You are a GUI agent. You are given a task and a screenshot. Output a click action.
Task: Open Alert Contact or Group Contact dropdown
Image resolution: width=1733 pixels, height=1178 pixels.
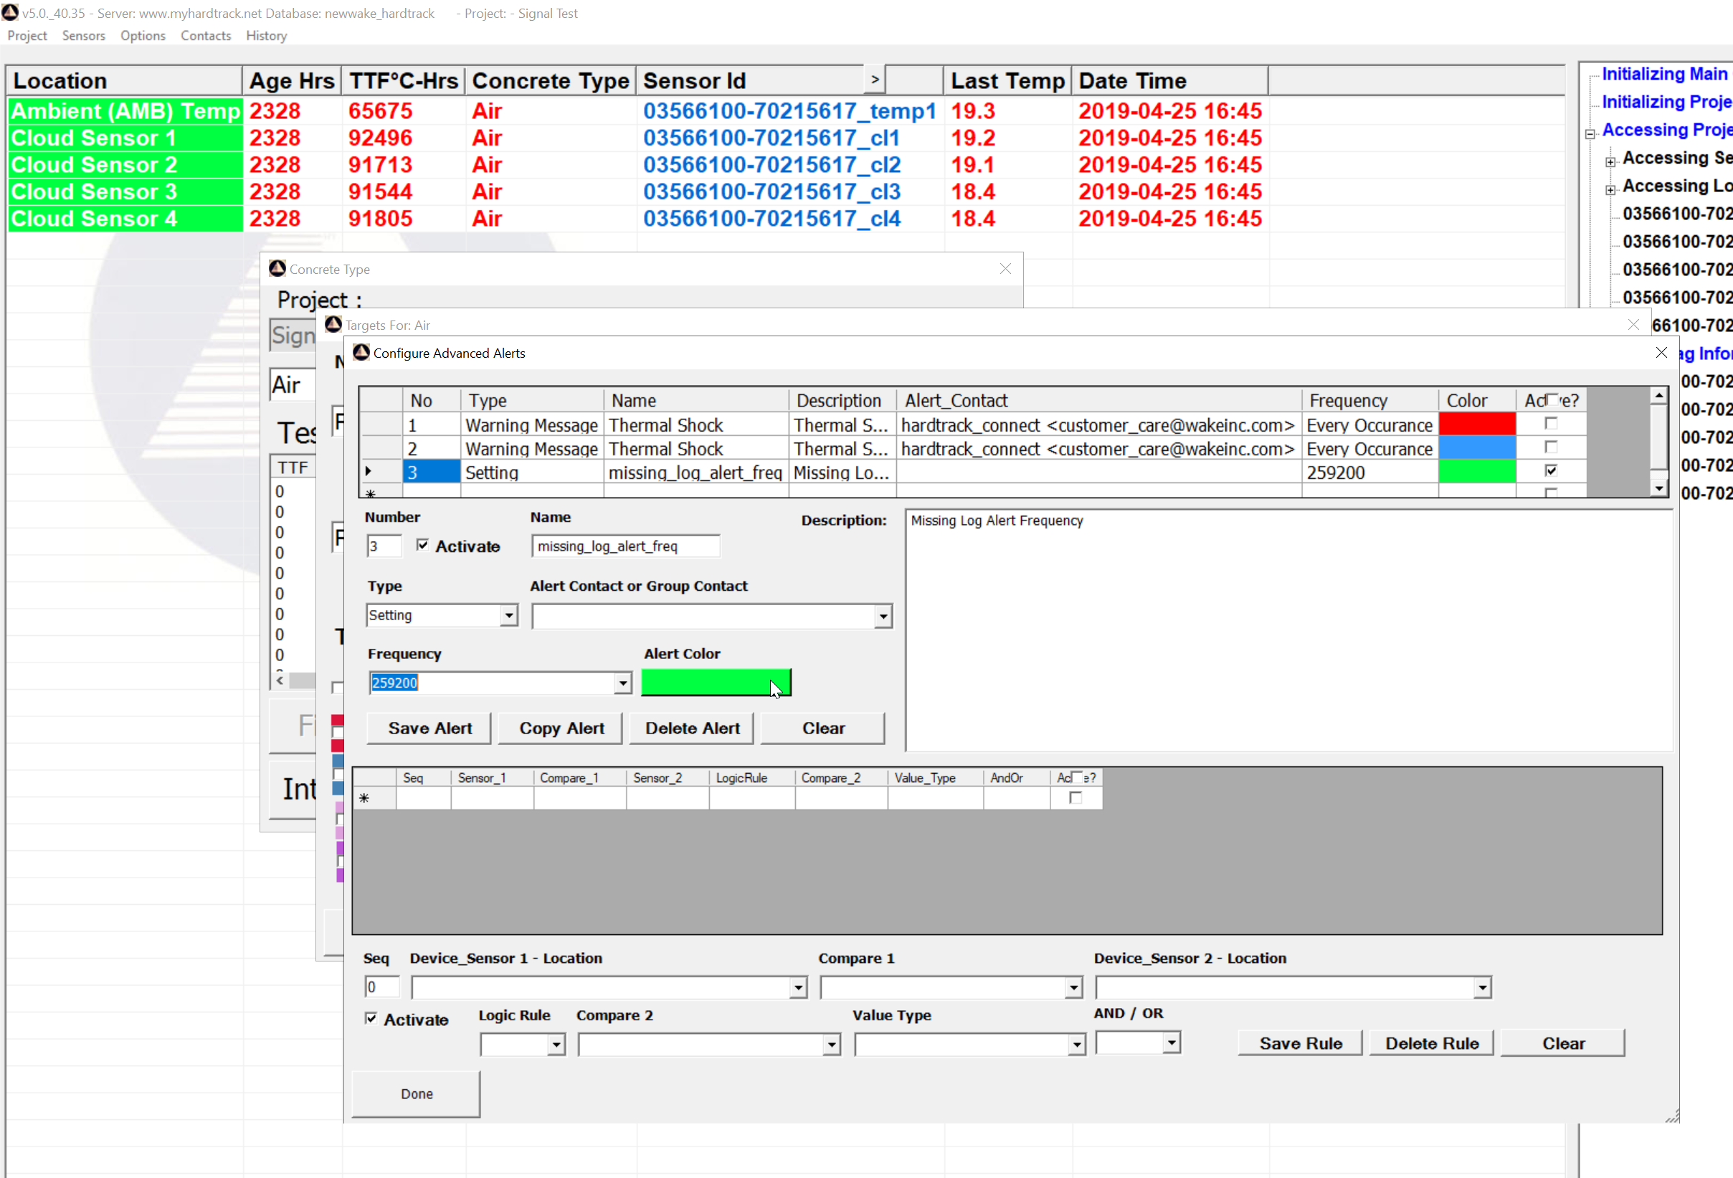[883, 617]
